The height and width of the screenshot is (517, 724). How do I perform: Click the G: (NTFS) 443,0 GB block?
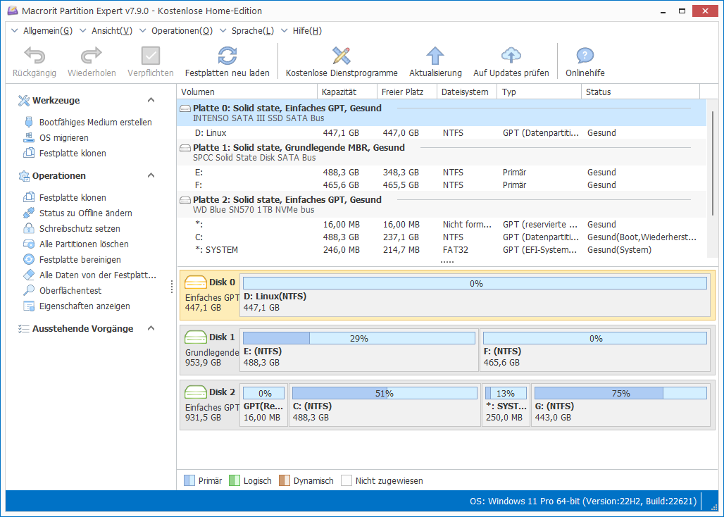(620, 405)
